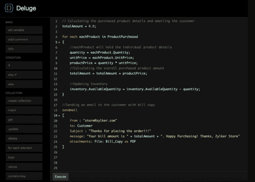Click the Subject 'Thanks for placing the order!!!' line
Viewport: 255px width, 182px height.
click(x=110, y=131)
